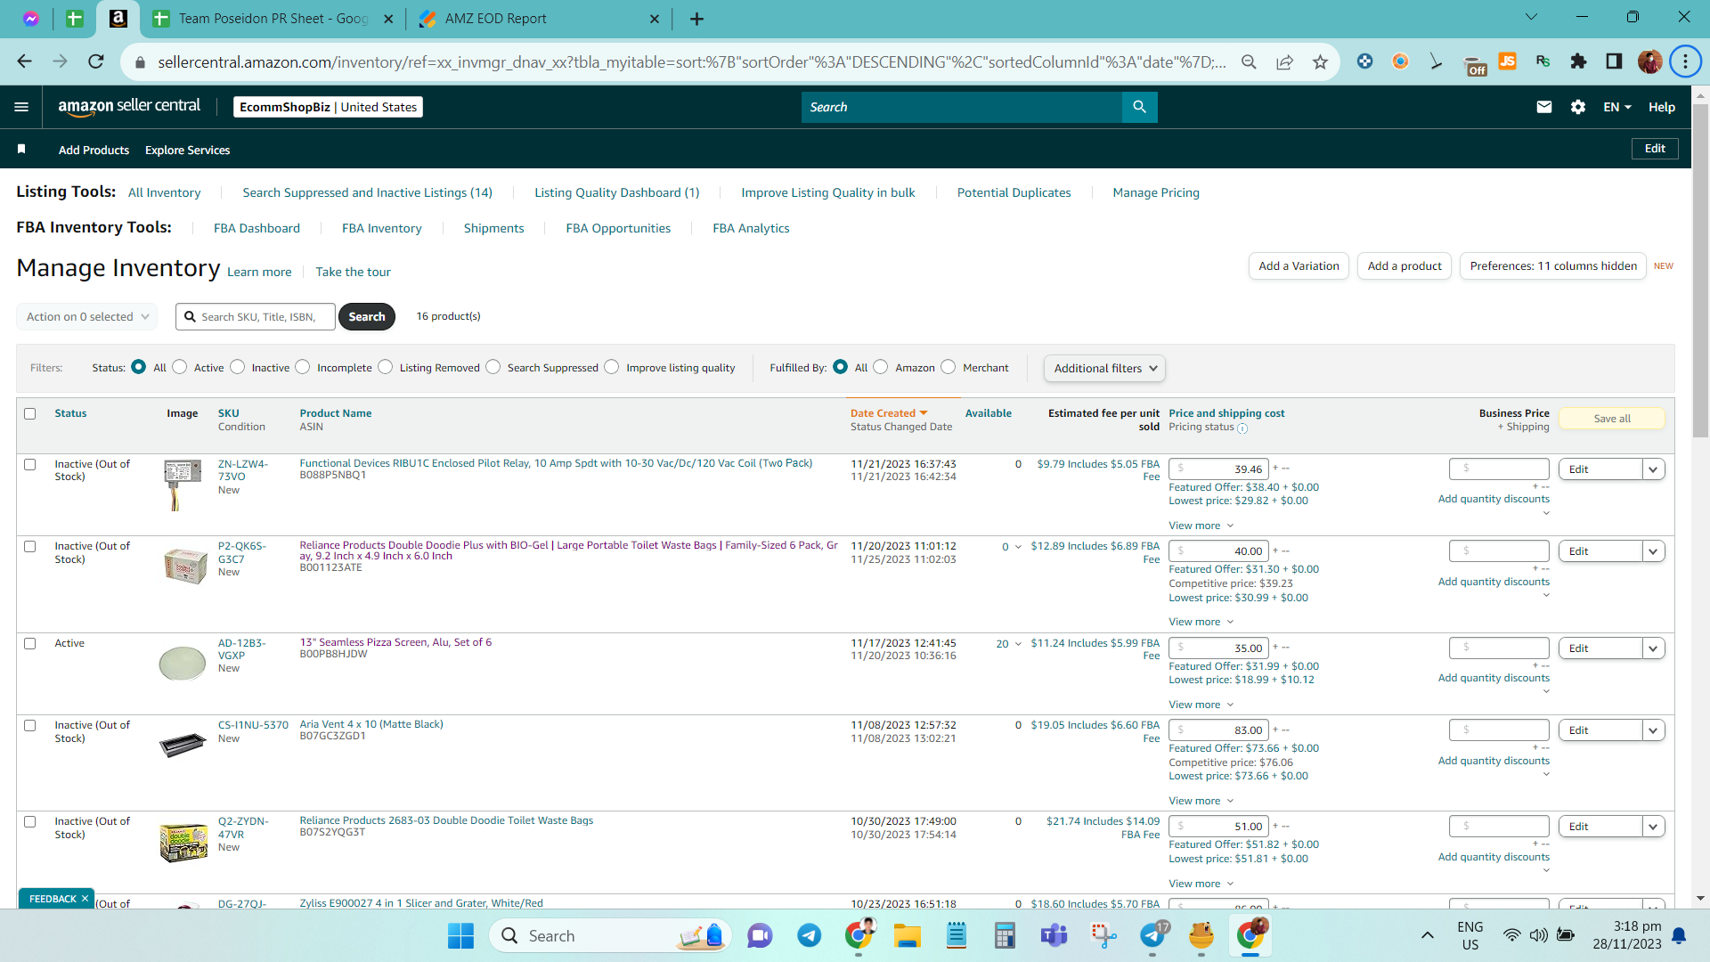Expand View more for Aria Vent pricing

coord(1201,801)
